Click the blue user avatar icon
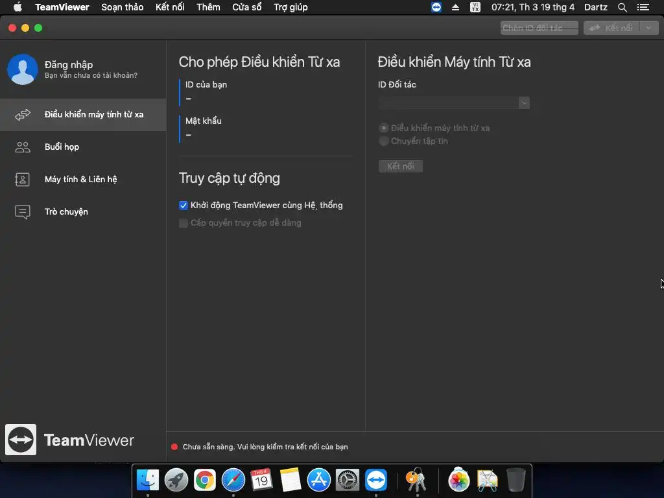 coord(23,69)
